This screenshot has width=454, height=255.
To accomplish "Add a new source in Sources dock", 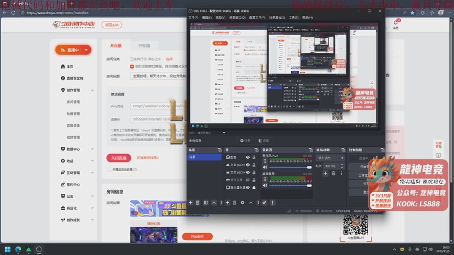I will click(x=228, y=203).
